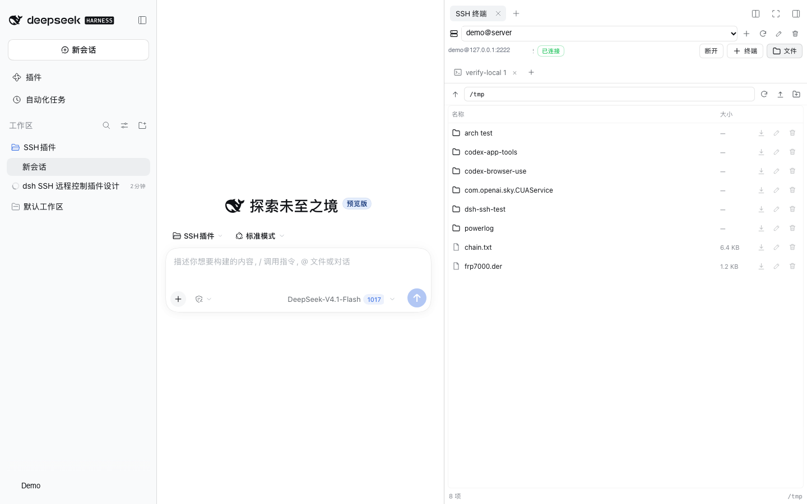Screen dimensions: 807x504
Task: Open the 插件 menu item
Action: (78, 77)
